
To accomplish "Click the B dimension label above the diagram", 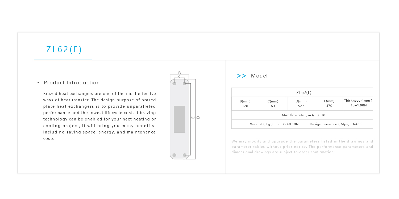I will click(180, 73).
